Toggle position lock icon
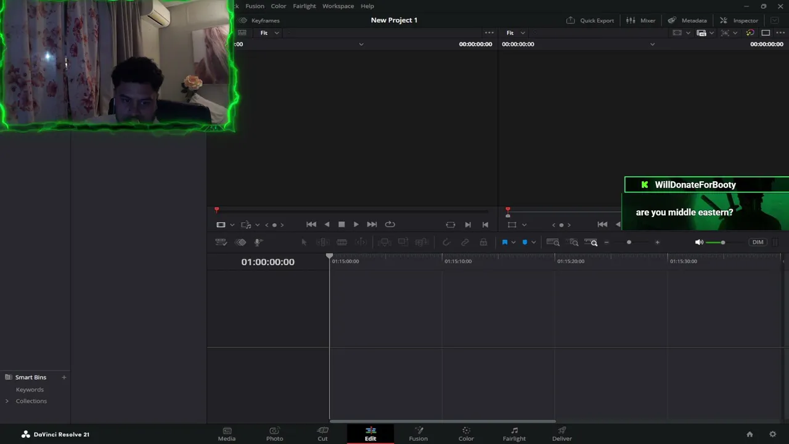The height and width of the screenshot is (444, 789). (483, 242)
